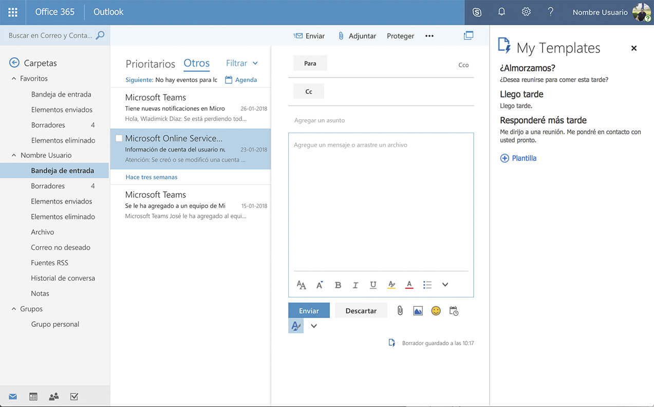The width and height of the screenshot is (654, 407).
Task: Click Adjuntar in the top toolbar
Action: point(357,36)
